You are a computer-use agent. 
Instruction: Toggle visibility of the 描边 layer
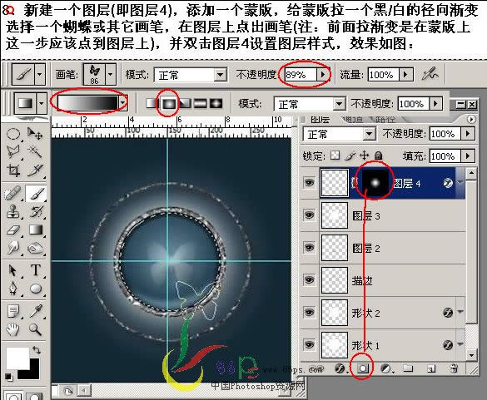point(309,280)
